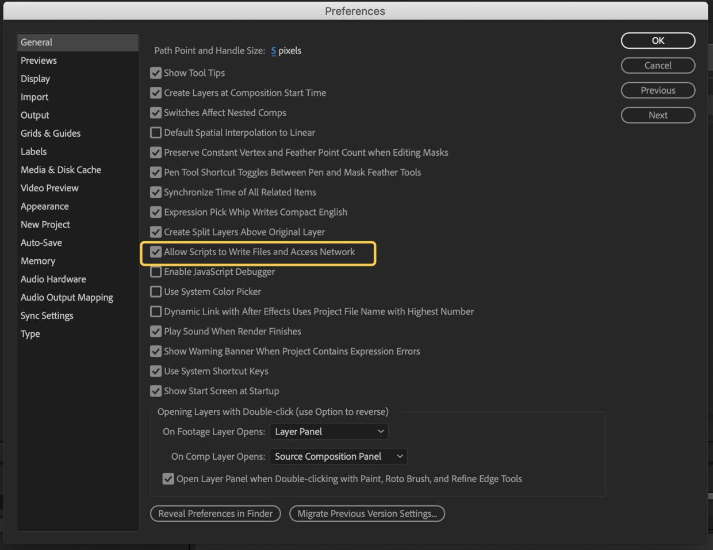Uncheck Show Start Screen at Startup

click(x=156, y=391)
